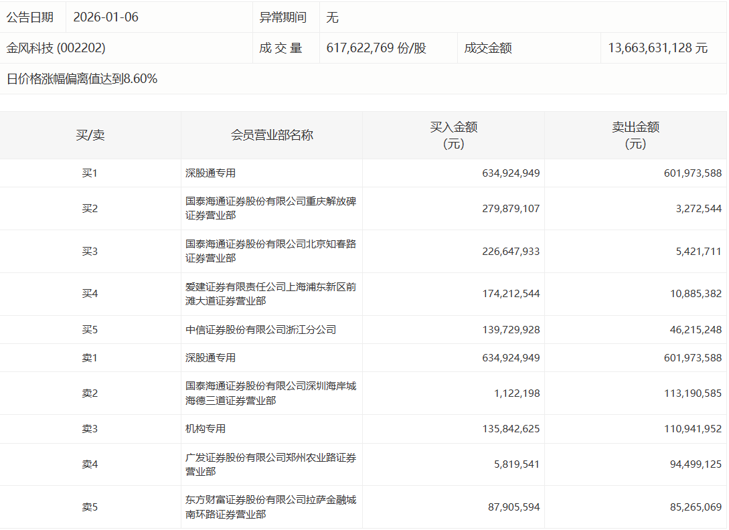The width and height of the screenshot is (729, 530).
Task: Click buy amount 135,842,625
Action: click(511, 429)
